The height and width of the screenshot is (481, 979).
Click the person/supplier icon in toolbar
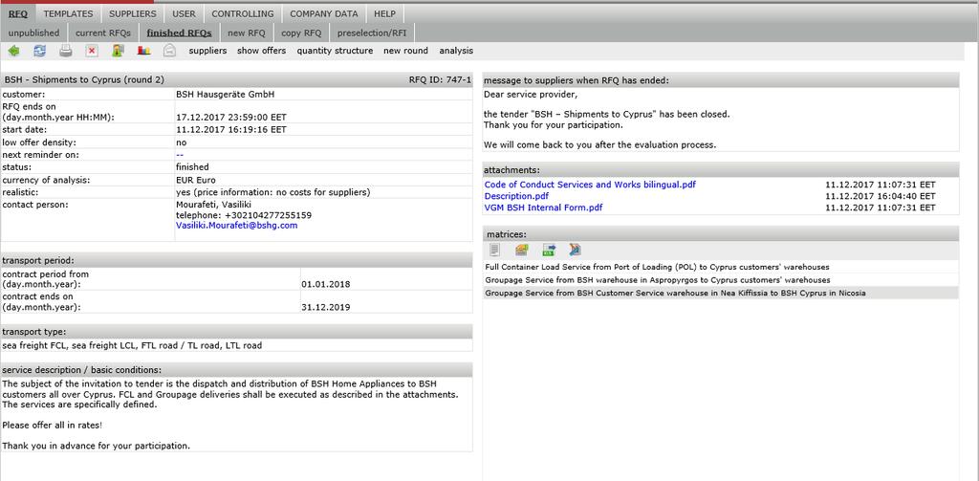(x=118, y=52)
